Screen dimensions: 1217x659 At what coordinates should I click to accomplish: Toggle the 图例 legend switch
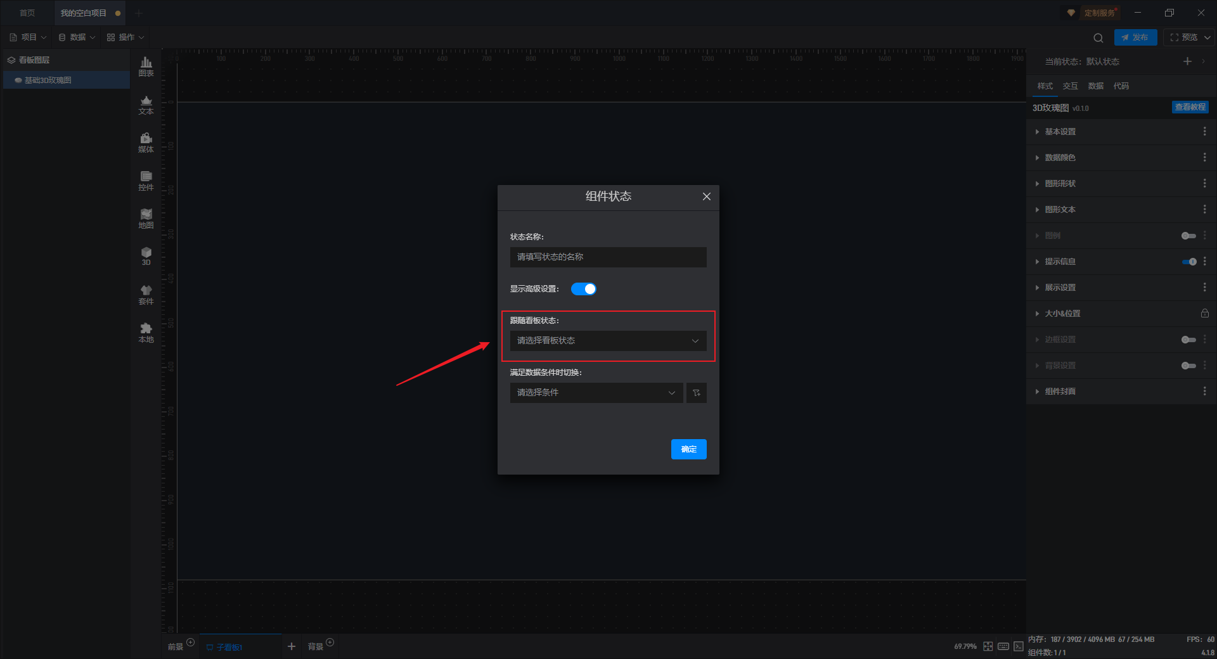coord(1188,236)
